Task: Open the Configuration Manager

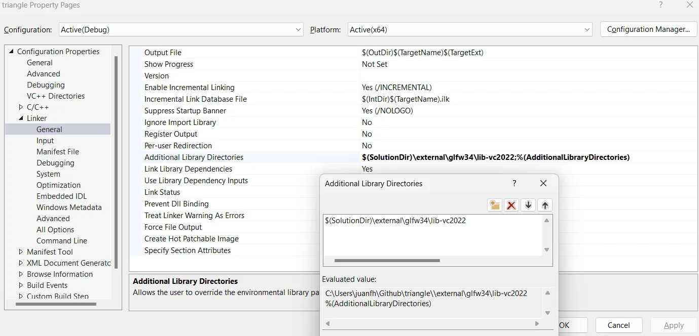Action: (x=648, y=29)
